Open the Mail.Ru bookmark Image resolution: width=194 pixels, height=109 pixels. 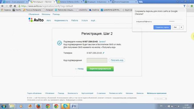(17, 10)
